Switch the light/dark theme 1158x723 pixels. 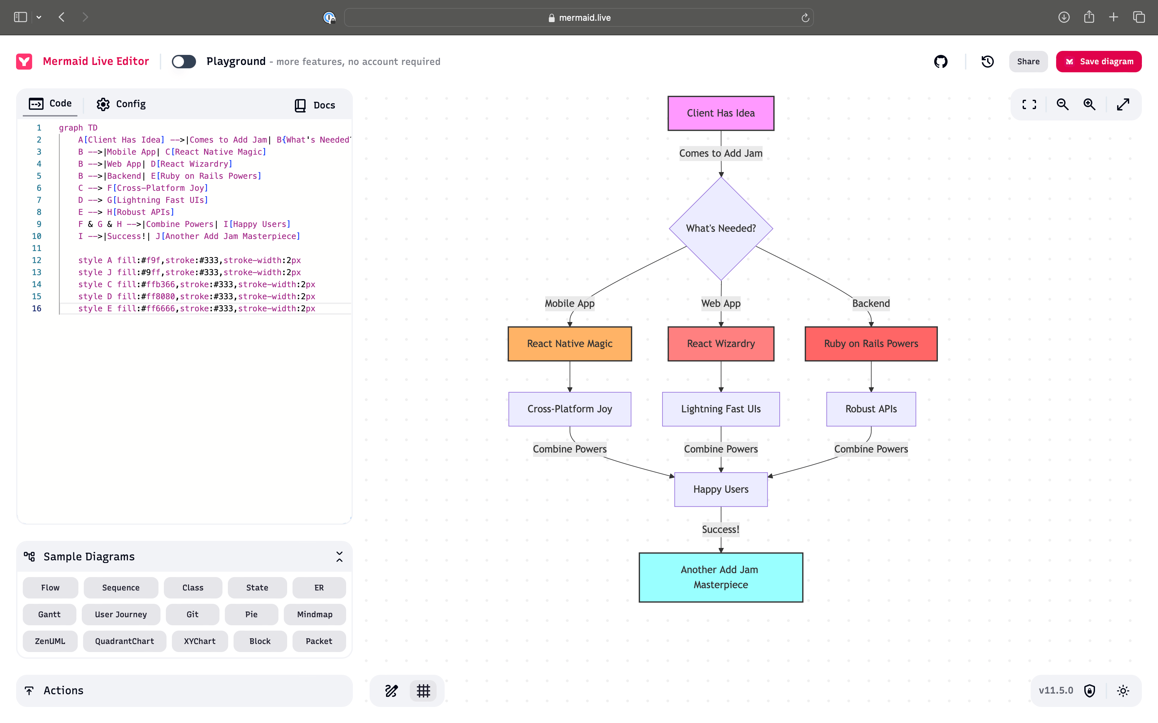(1123, 691)
